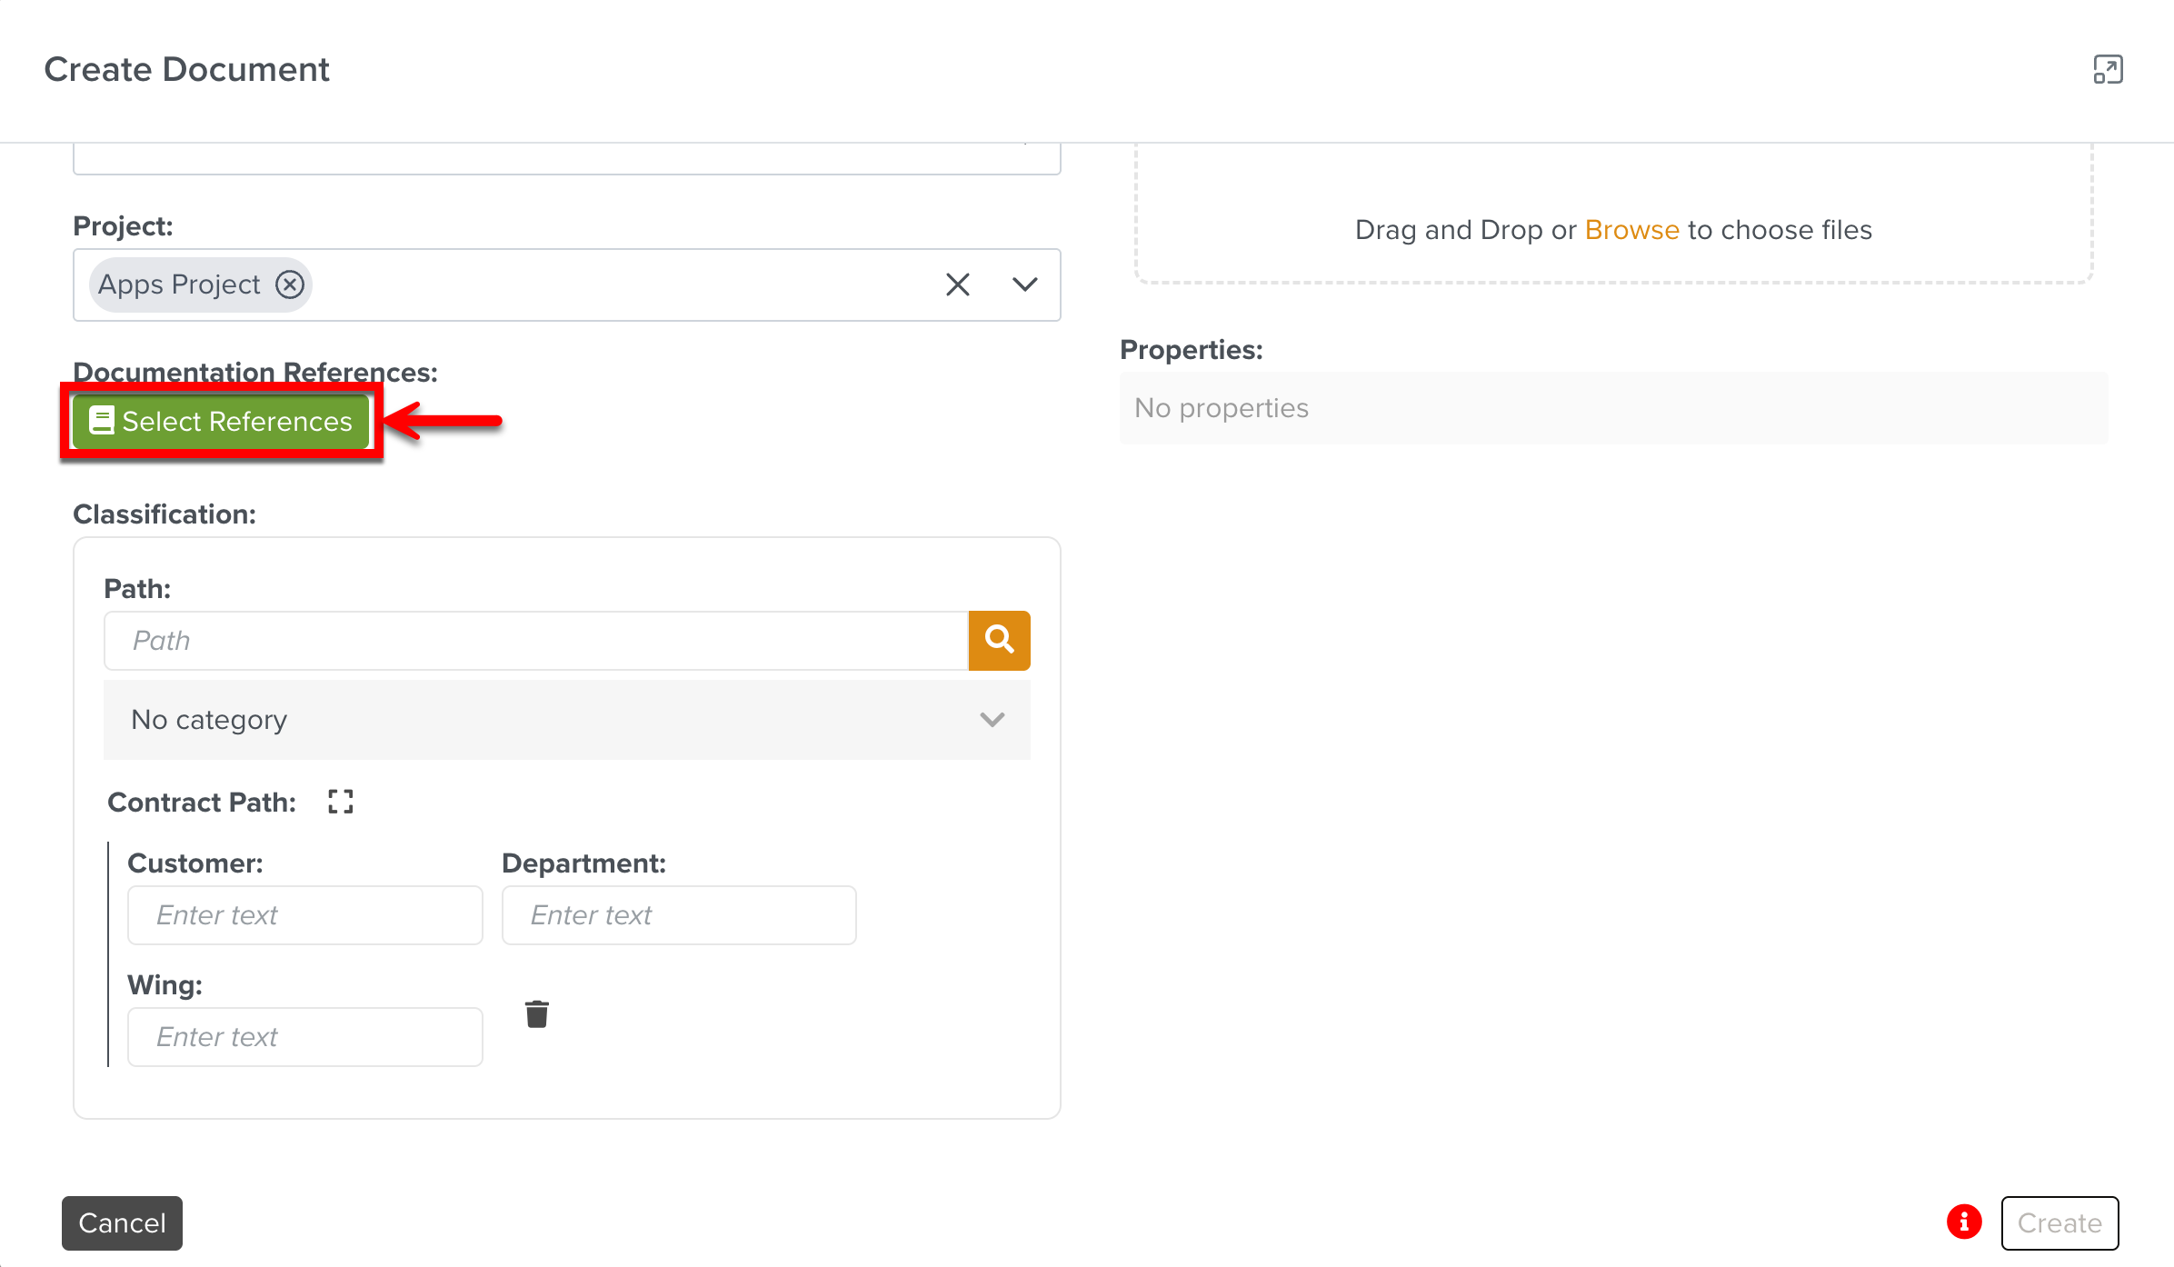The image size is (2174, 1267).
Task: Click the Select References button
Action: point(221,422)
